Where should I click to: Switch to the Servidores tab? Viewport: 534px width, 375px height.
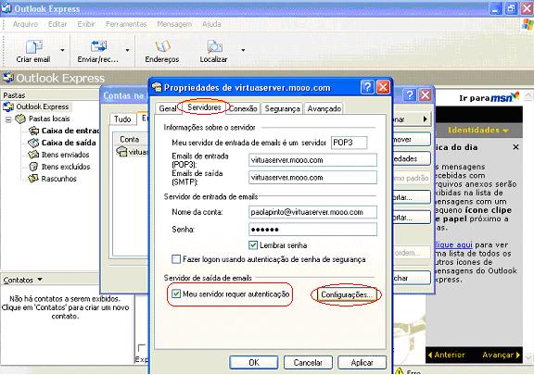point(204,107)
